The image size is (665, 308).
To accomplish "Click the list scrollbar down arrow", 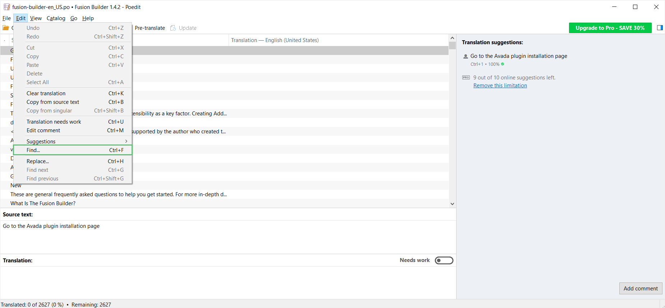I will click(452, 203).
